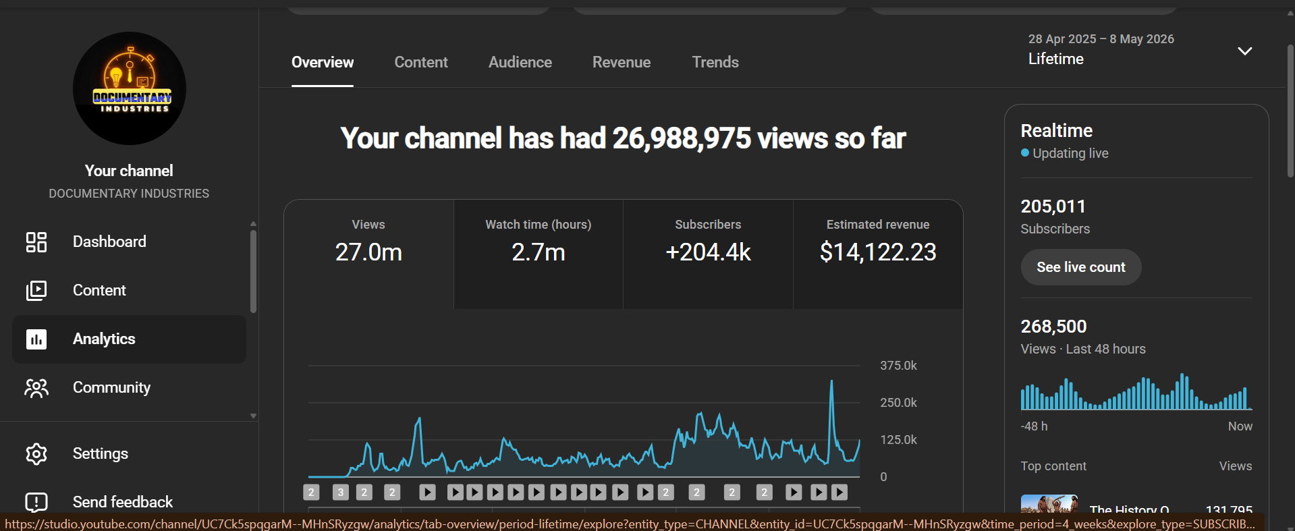Click the sidebar vertical scrollbar thumb
Viewport: 1295px width, 531px height.
click(253, 271)
